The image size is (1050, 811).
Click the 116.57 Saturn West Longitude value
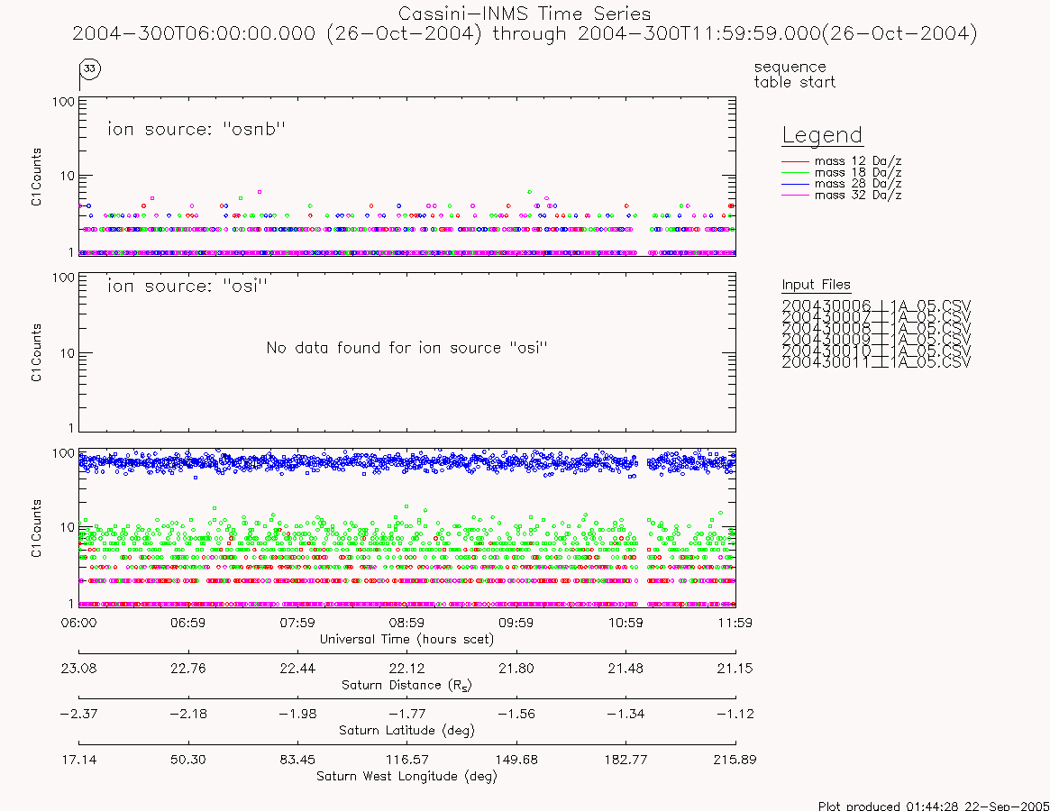(x=406, y=760)
